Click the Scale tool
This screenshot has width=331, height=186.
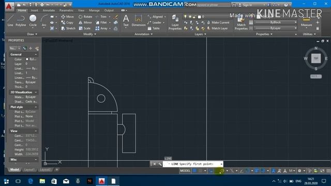[x=84, y=28]
